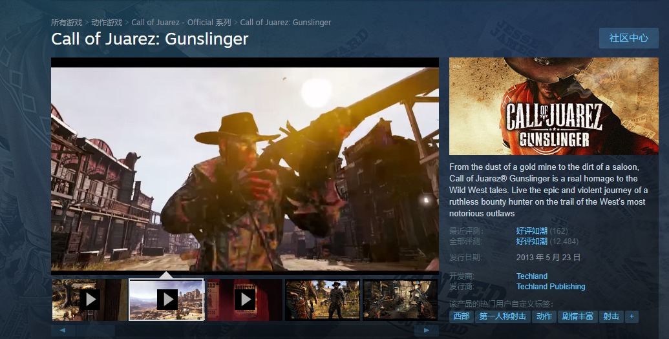Select the 剧情丰富 tag
The height and width of the screenshot is (339, 669).
(577, 316)
